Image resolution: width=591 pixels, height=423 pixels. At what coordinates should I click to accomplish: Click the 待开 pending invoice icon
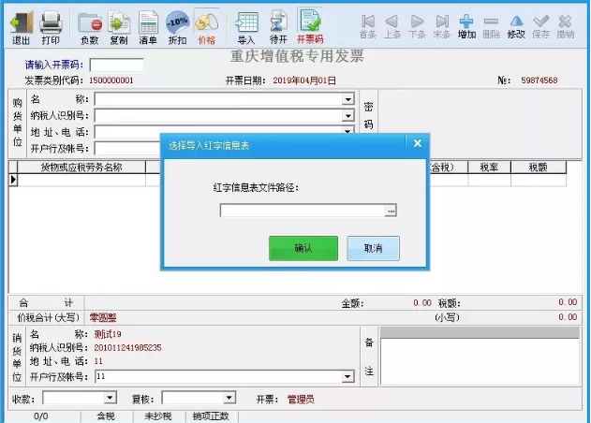(277, 27)
